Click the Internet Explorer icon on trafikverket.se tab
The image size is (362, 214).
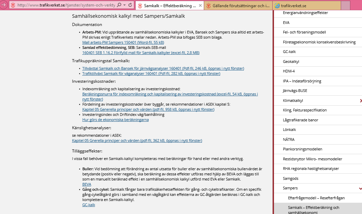[277, 6]
